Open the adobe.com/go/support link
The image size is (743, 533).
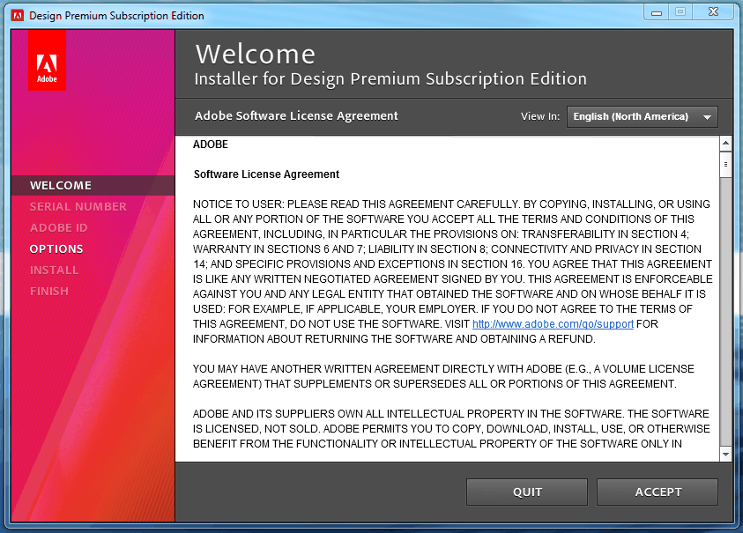tap(553, 323)
